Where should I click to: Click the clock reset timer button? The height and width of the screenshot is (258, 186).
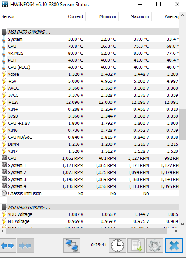[x=117, y=245]
